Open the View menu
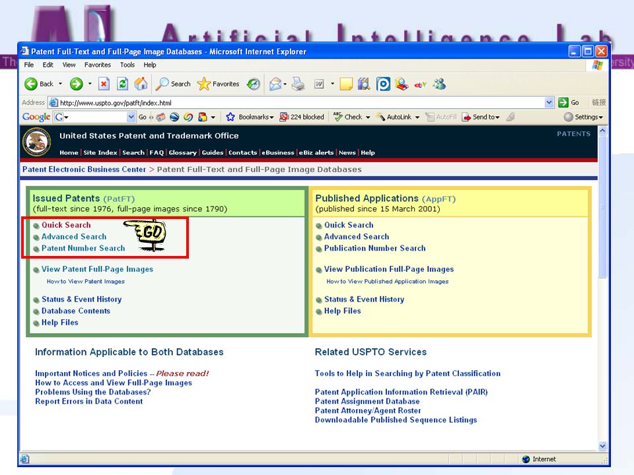Screen dimensions: 634x475 click(69, 65)
